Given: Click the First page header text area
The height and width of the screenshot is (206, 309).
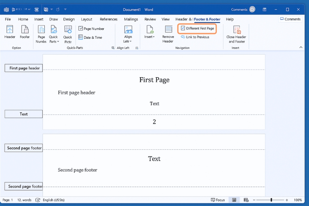Looking at the screenshot, I should (77, 93).
